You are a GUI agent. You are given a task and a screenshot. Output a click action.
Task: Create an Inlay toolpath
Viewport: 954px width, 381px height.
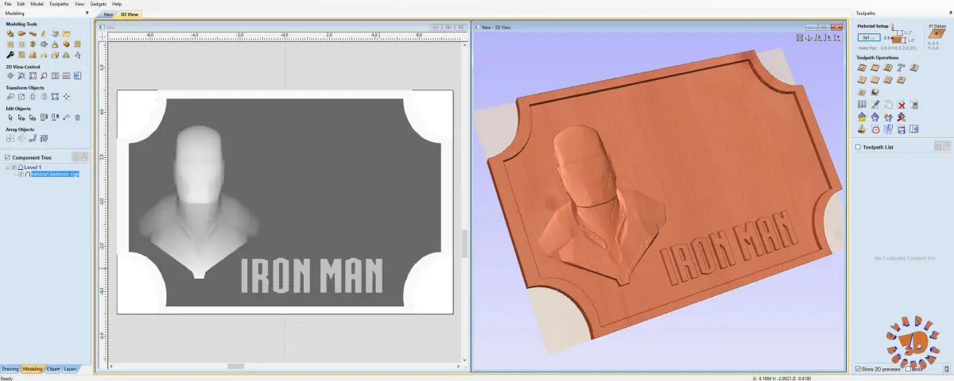[913, 67]
